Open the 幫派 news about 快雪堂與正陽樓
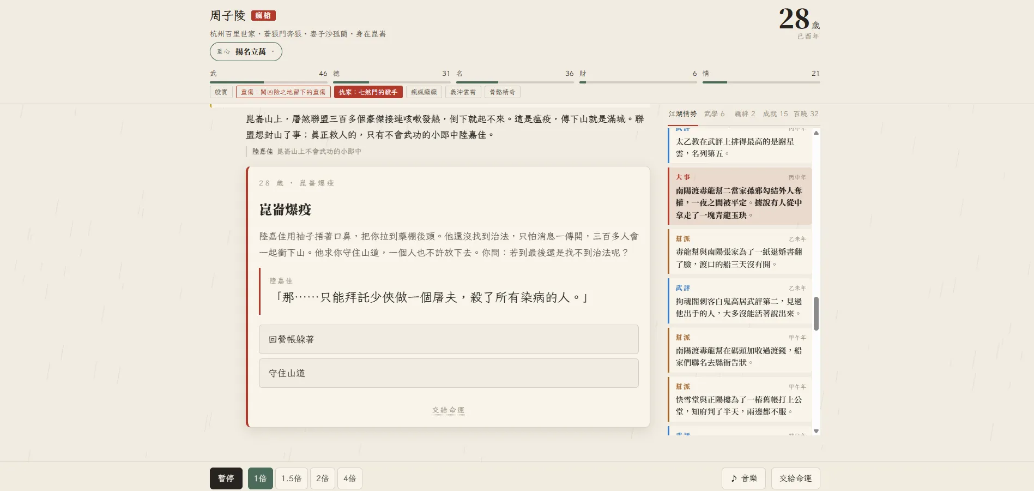 point(740,399)
